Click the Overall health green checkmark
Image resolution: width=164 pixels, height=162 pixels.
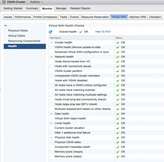81,32
